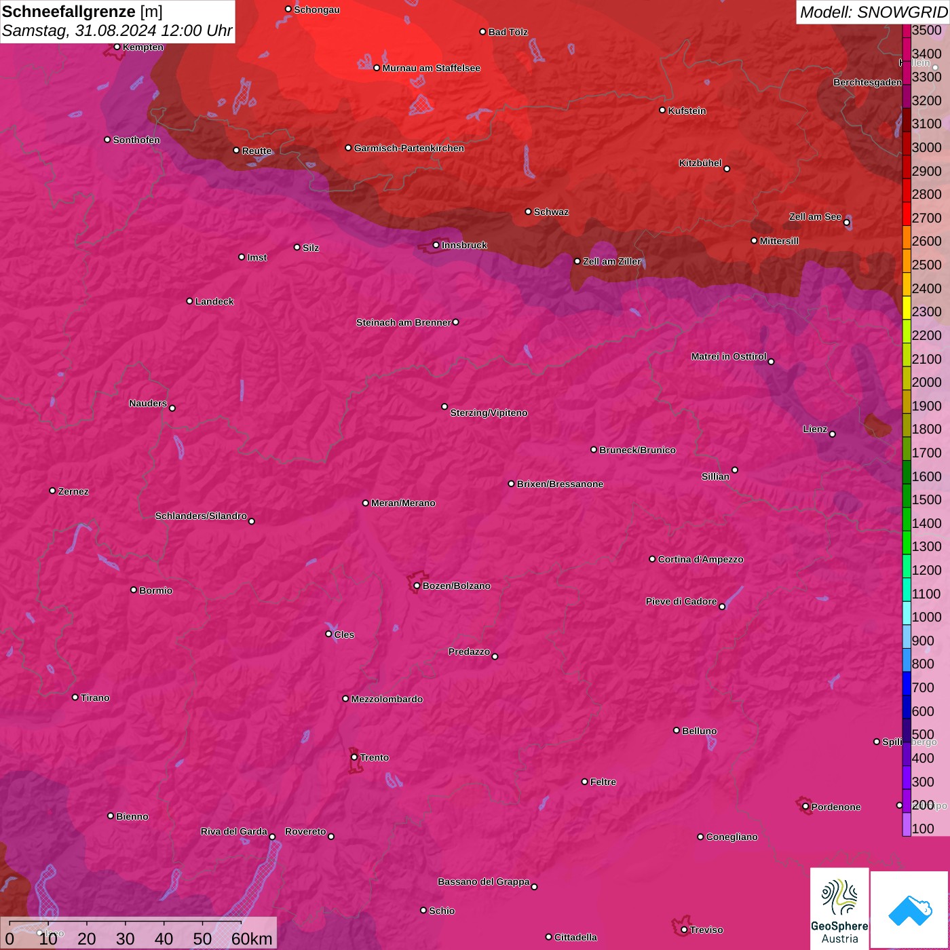The width and height of the screenshot is (950, 950).
Task: Click the Sterzing/Vipiteno label
Action: coord(489,413)
